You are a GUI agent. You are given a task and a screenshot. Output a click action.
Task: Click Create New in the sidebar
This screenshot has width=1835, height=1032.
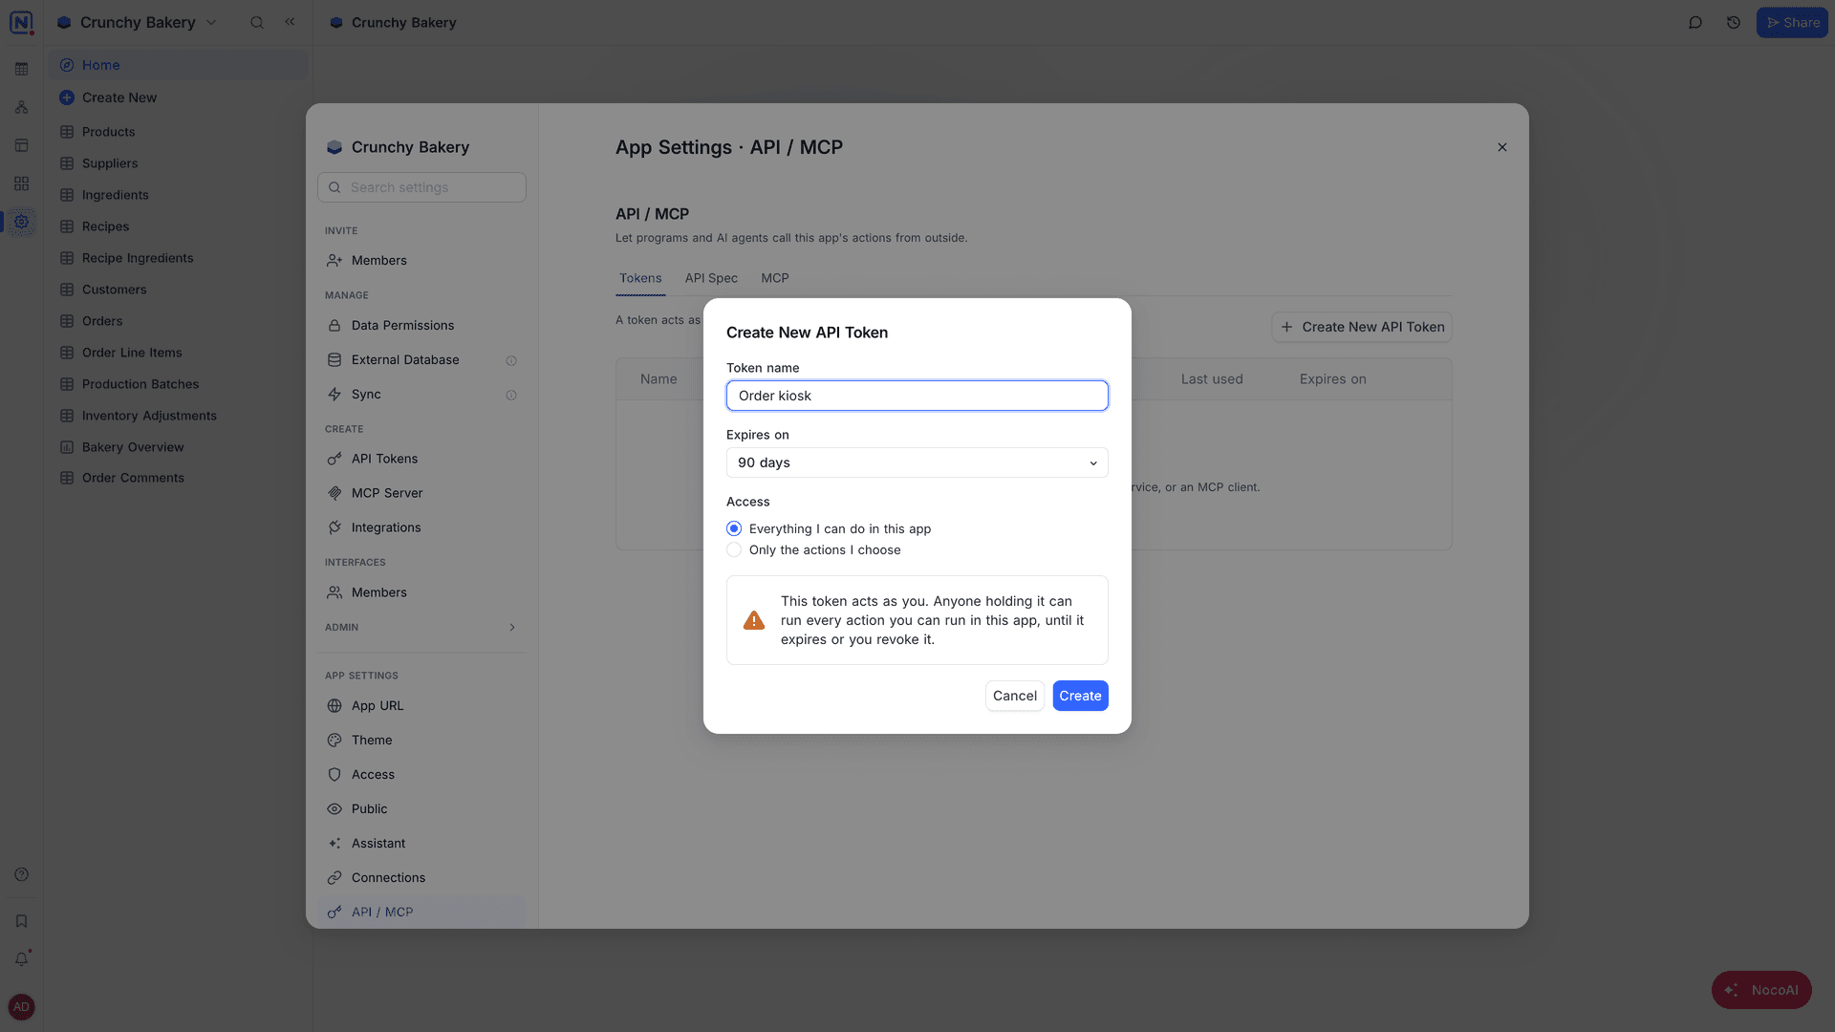tap(178, 97)
